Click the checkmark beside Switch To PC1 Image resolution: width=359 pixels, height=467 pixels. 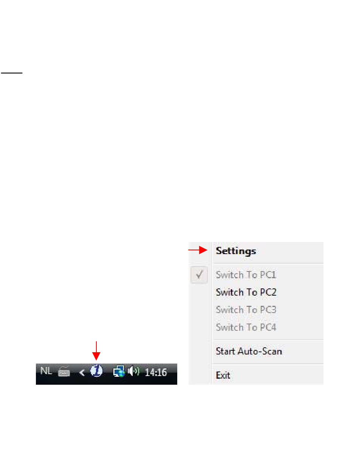click(199, 275)
